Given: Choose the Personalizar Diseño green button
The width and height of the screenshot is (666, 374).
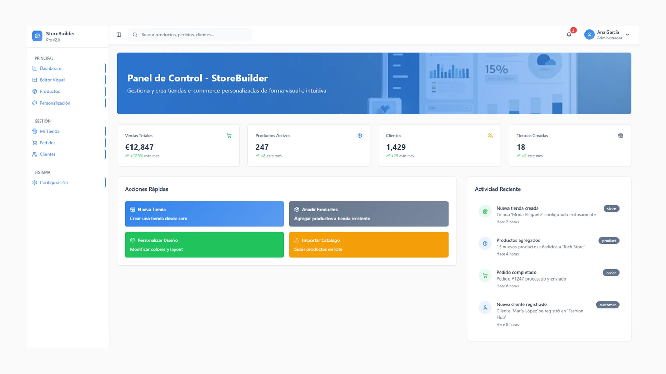Looking at the screenshot, I should pyautogui.click(x=204, y=244).
